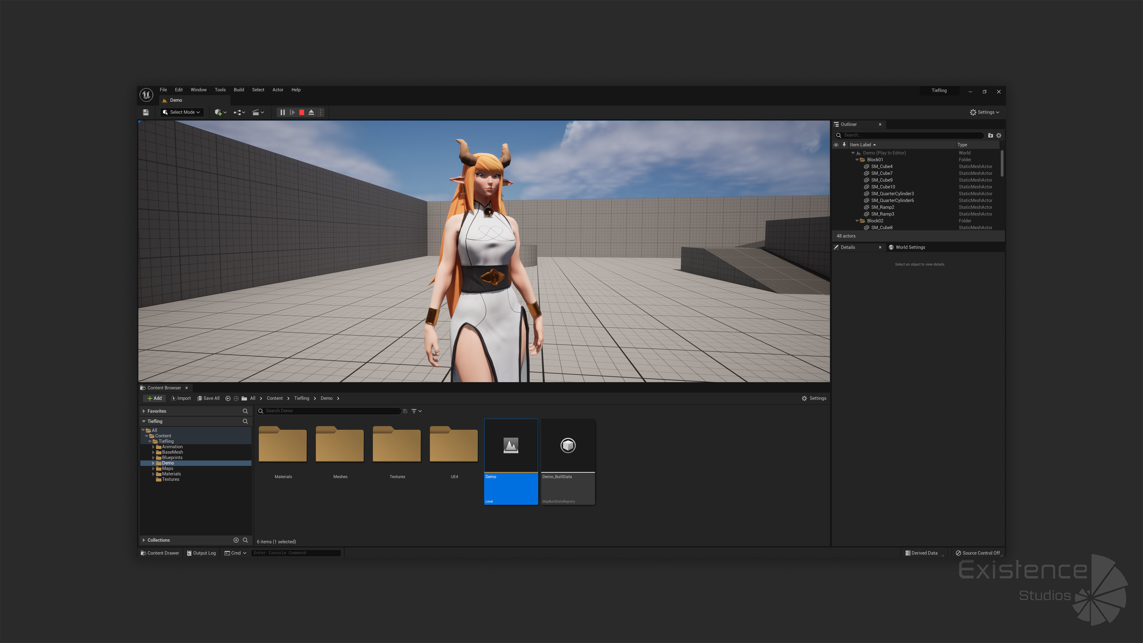This screenshot has height=643, width=1143.
Task: Open the Outliner settings gear
Action: (999, 135)
